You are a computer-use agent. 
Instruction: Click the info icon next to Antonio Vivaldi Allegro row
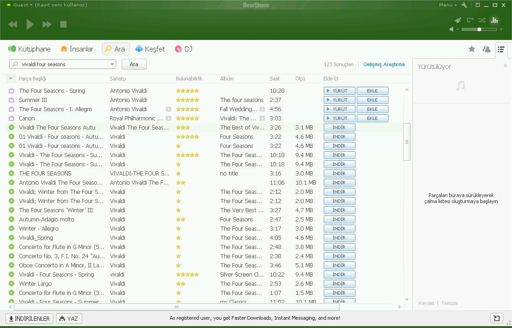[169, 109]
